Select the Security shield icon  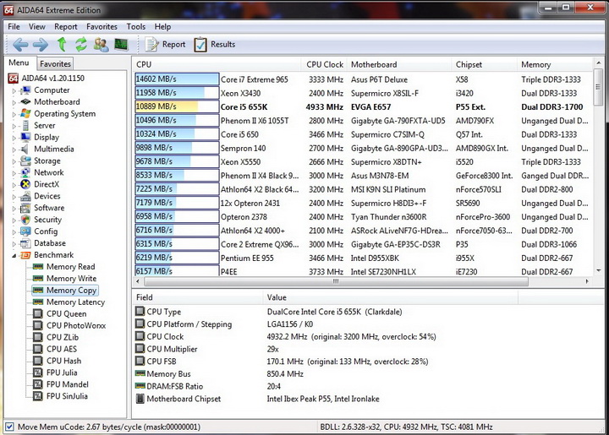point(25,220)
